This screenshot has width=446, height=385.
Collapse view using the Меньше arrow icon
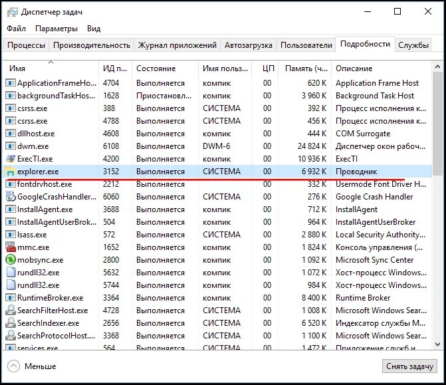coord(14,366)
